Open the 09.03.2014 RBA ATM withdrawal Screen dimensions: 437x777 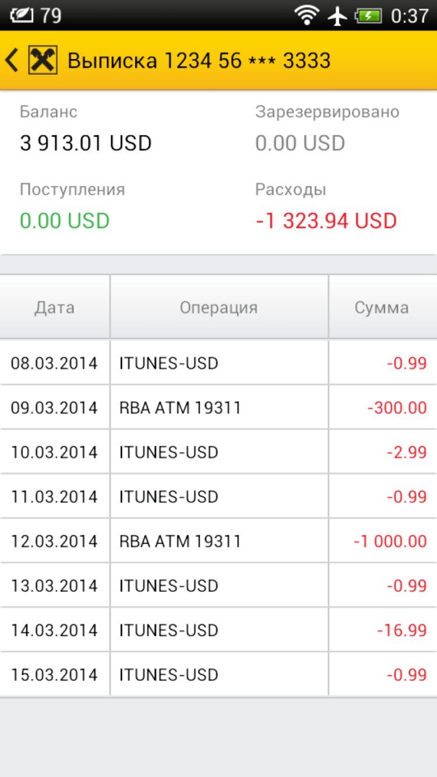click(x=218, y=407)
